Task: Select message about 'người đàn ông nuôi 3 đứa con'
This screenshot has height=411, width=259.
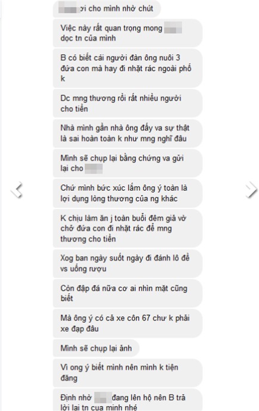Action: (x=127, y=68)
